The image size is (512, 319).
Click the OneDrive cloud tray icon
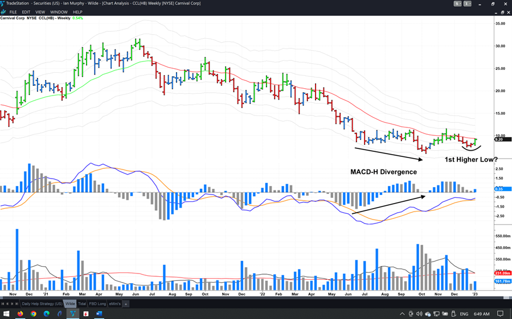coord(428,314)
